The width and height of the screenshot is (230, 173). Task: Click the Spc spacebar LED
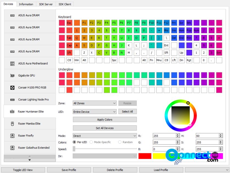point(114,60)
